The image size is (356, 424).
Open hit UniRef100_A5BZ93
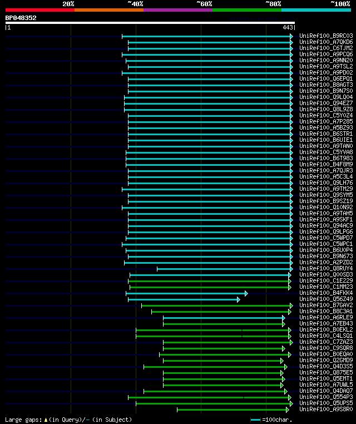point(326,127)
